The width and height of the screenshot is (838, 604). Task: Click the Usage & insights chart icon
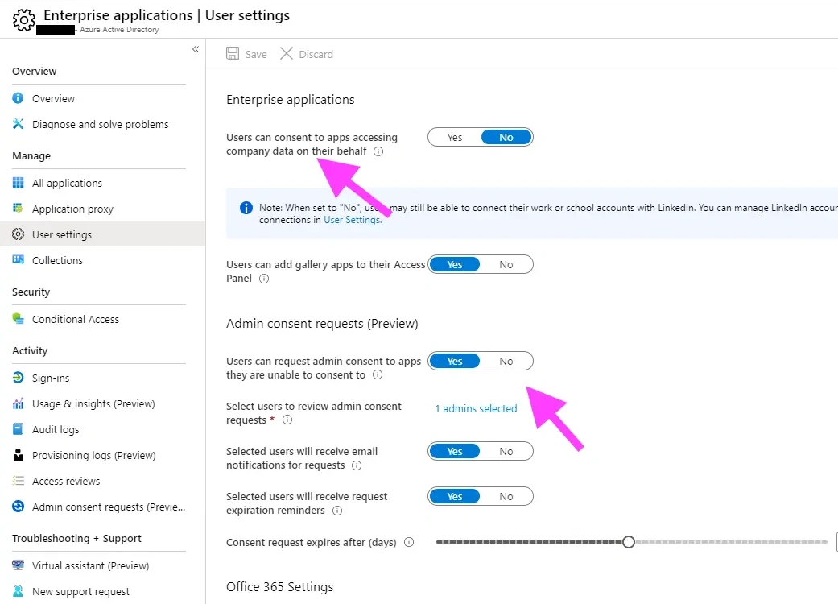click(19, 403)
